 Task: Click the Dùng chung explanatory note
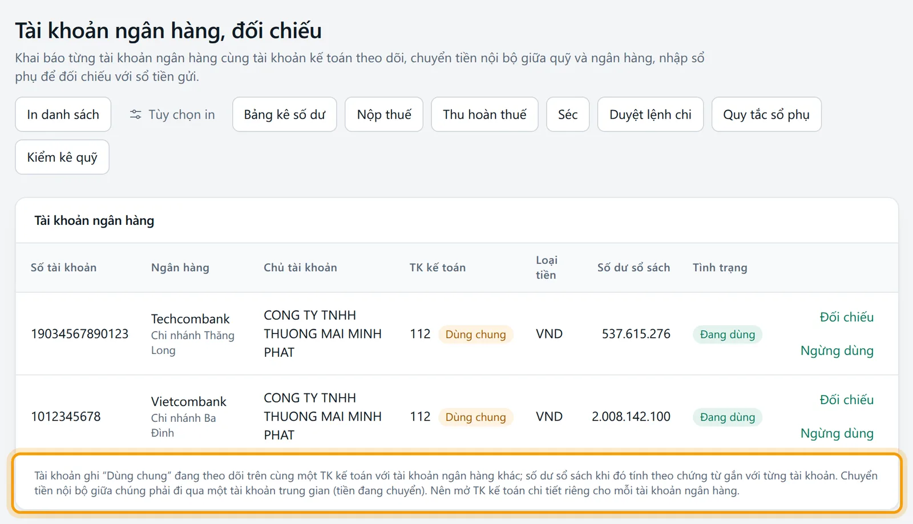click(x=457, y=483)
